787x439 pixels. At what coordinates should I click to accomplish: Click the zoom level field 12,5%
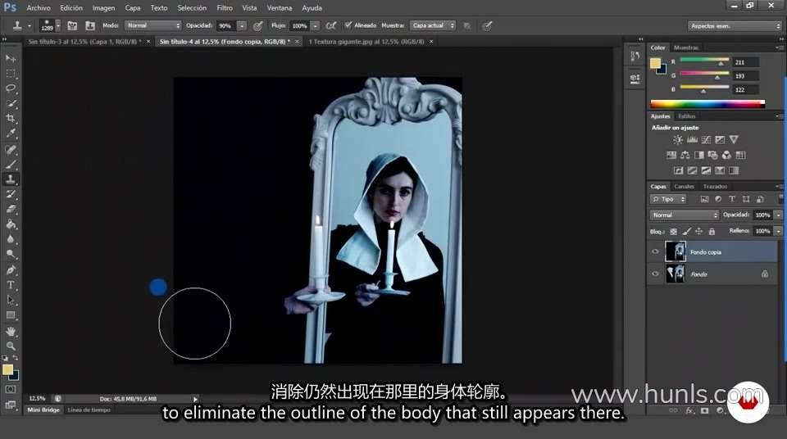(x=37, y=398)
